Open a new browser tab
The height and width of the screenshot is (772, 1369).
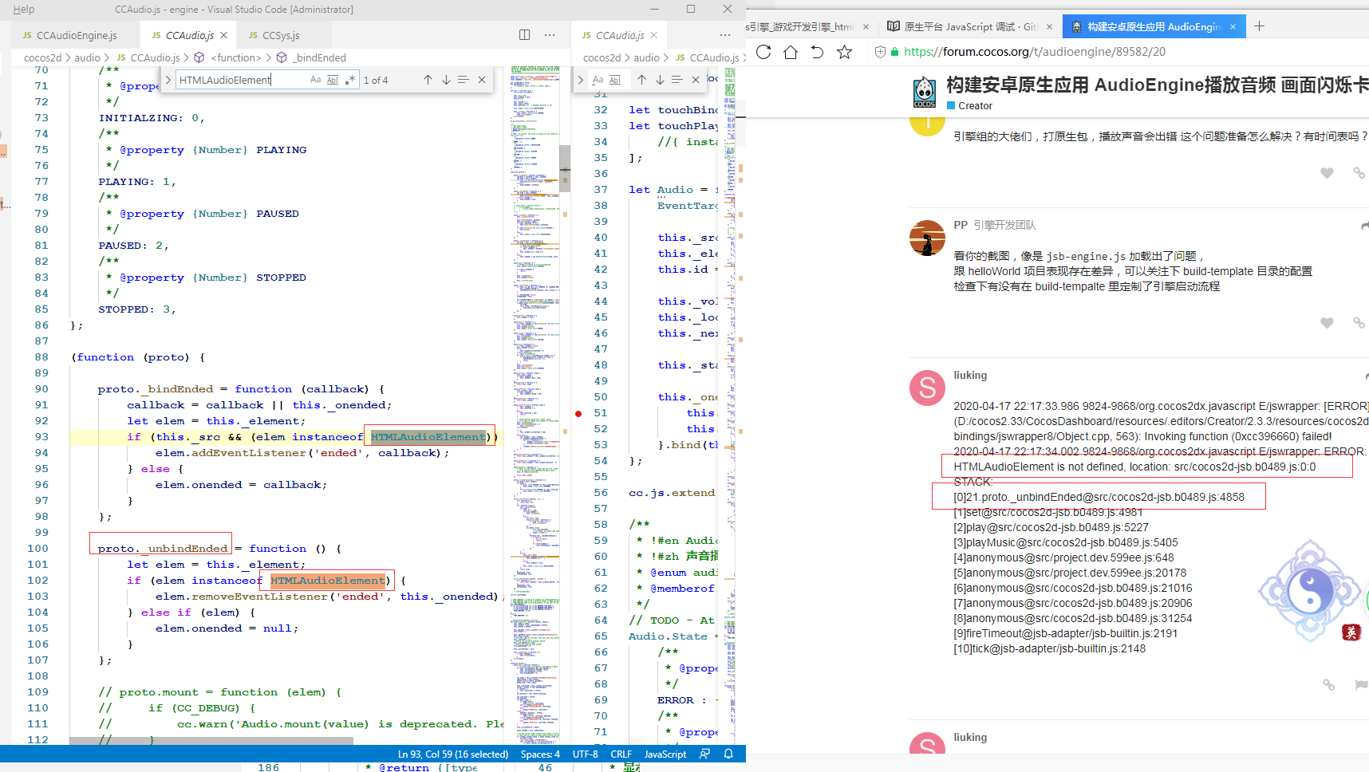click(1259, 26)
